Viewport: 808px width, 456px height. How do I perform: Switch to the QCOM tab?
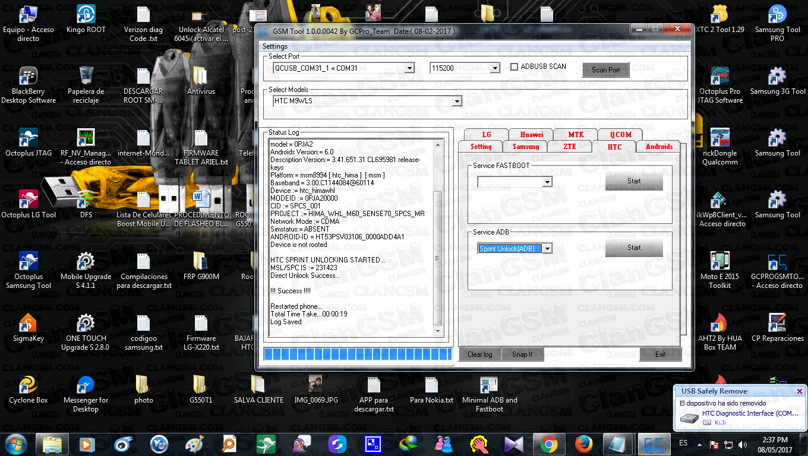click(x=621, y=135)
